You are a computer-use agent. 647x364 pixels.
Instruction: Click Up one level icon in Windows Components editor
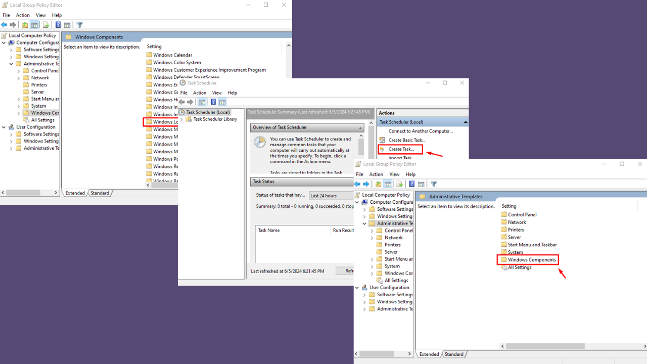click(x=25, y=25)
